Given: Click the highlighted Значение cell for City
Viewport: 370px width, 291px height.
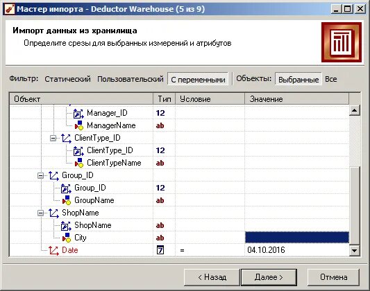Looking at the screenshot, I should [x=297, y=238].
